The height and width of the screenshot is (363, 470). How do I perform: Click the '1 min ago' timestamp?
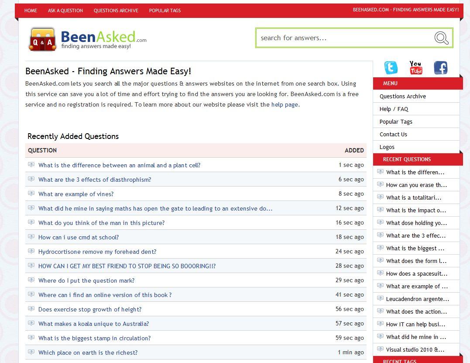[x=351, y=352]
